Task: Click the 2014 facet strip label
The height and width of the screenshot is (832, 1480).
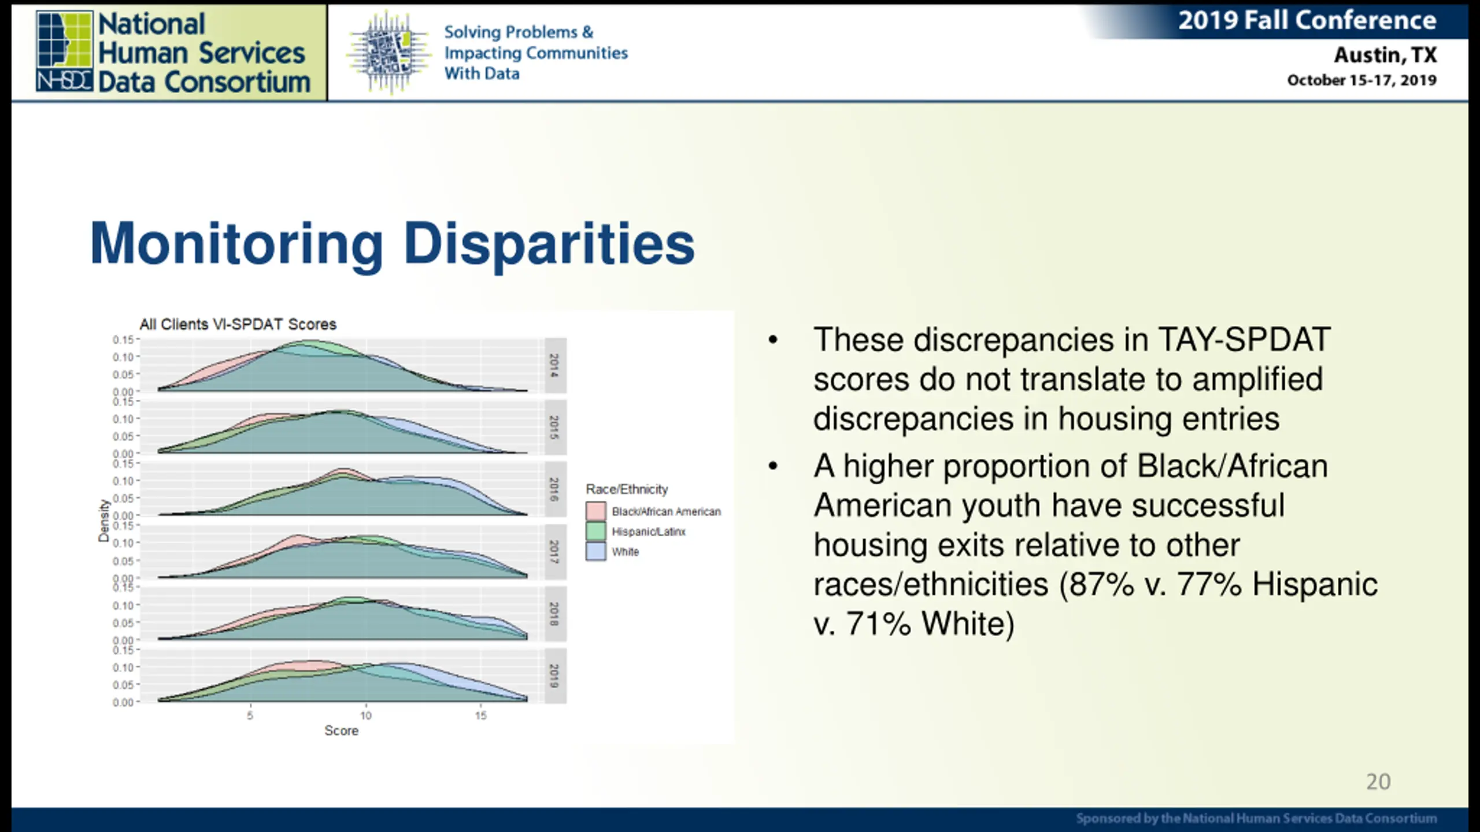Action: coord(555,366)
